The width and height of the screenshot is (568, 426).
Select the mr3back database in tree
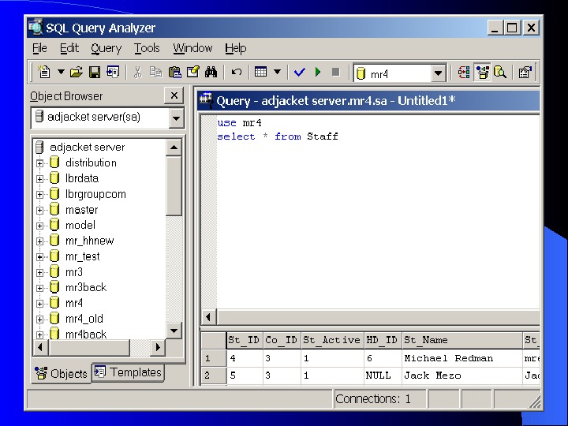pos(86,288)
